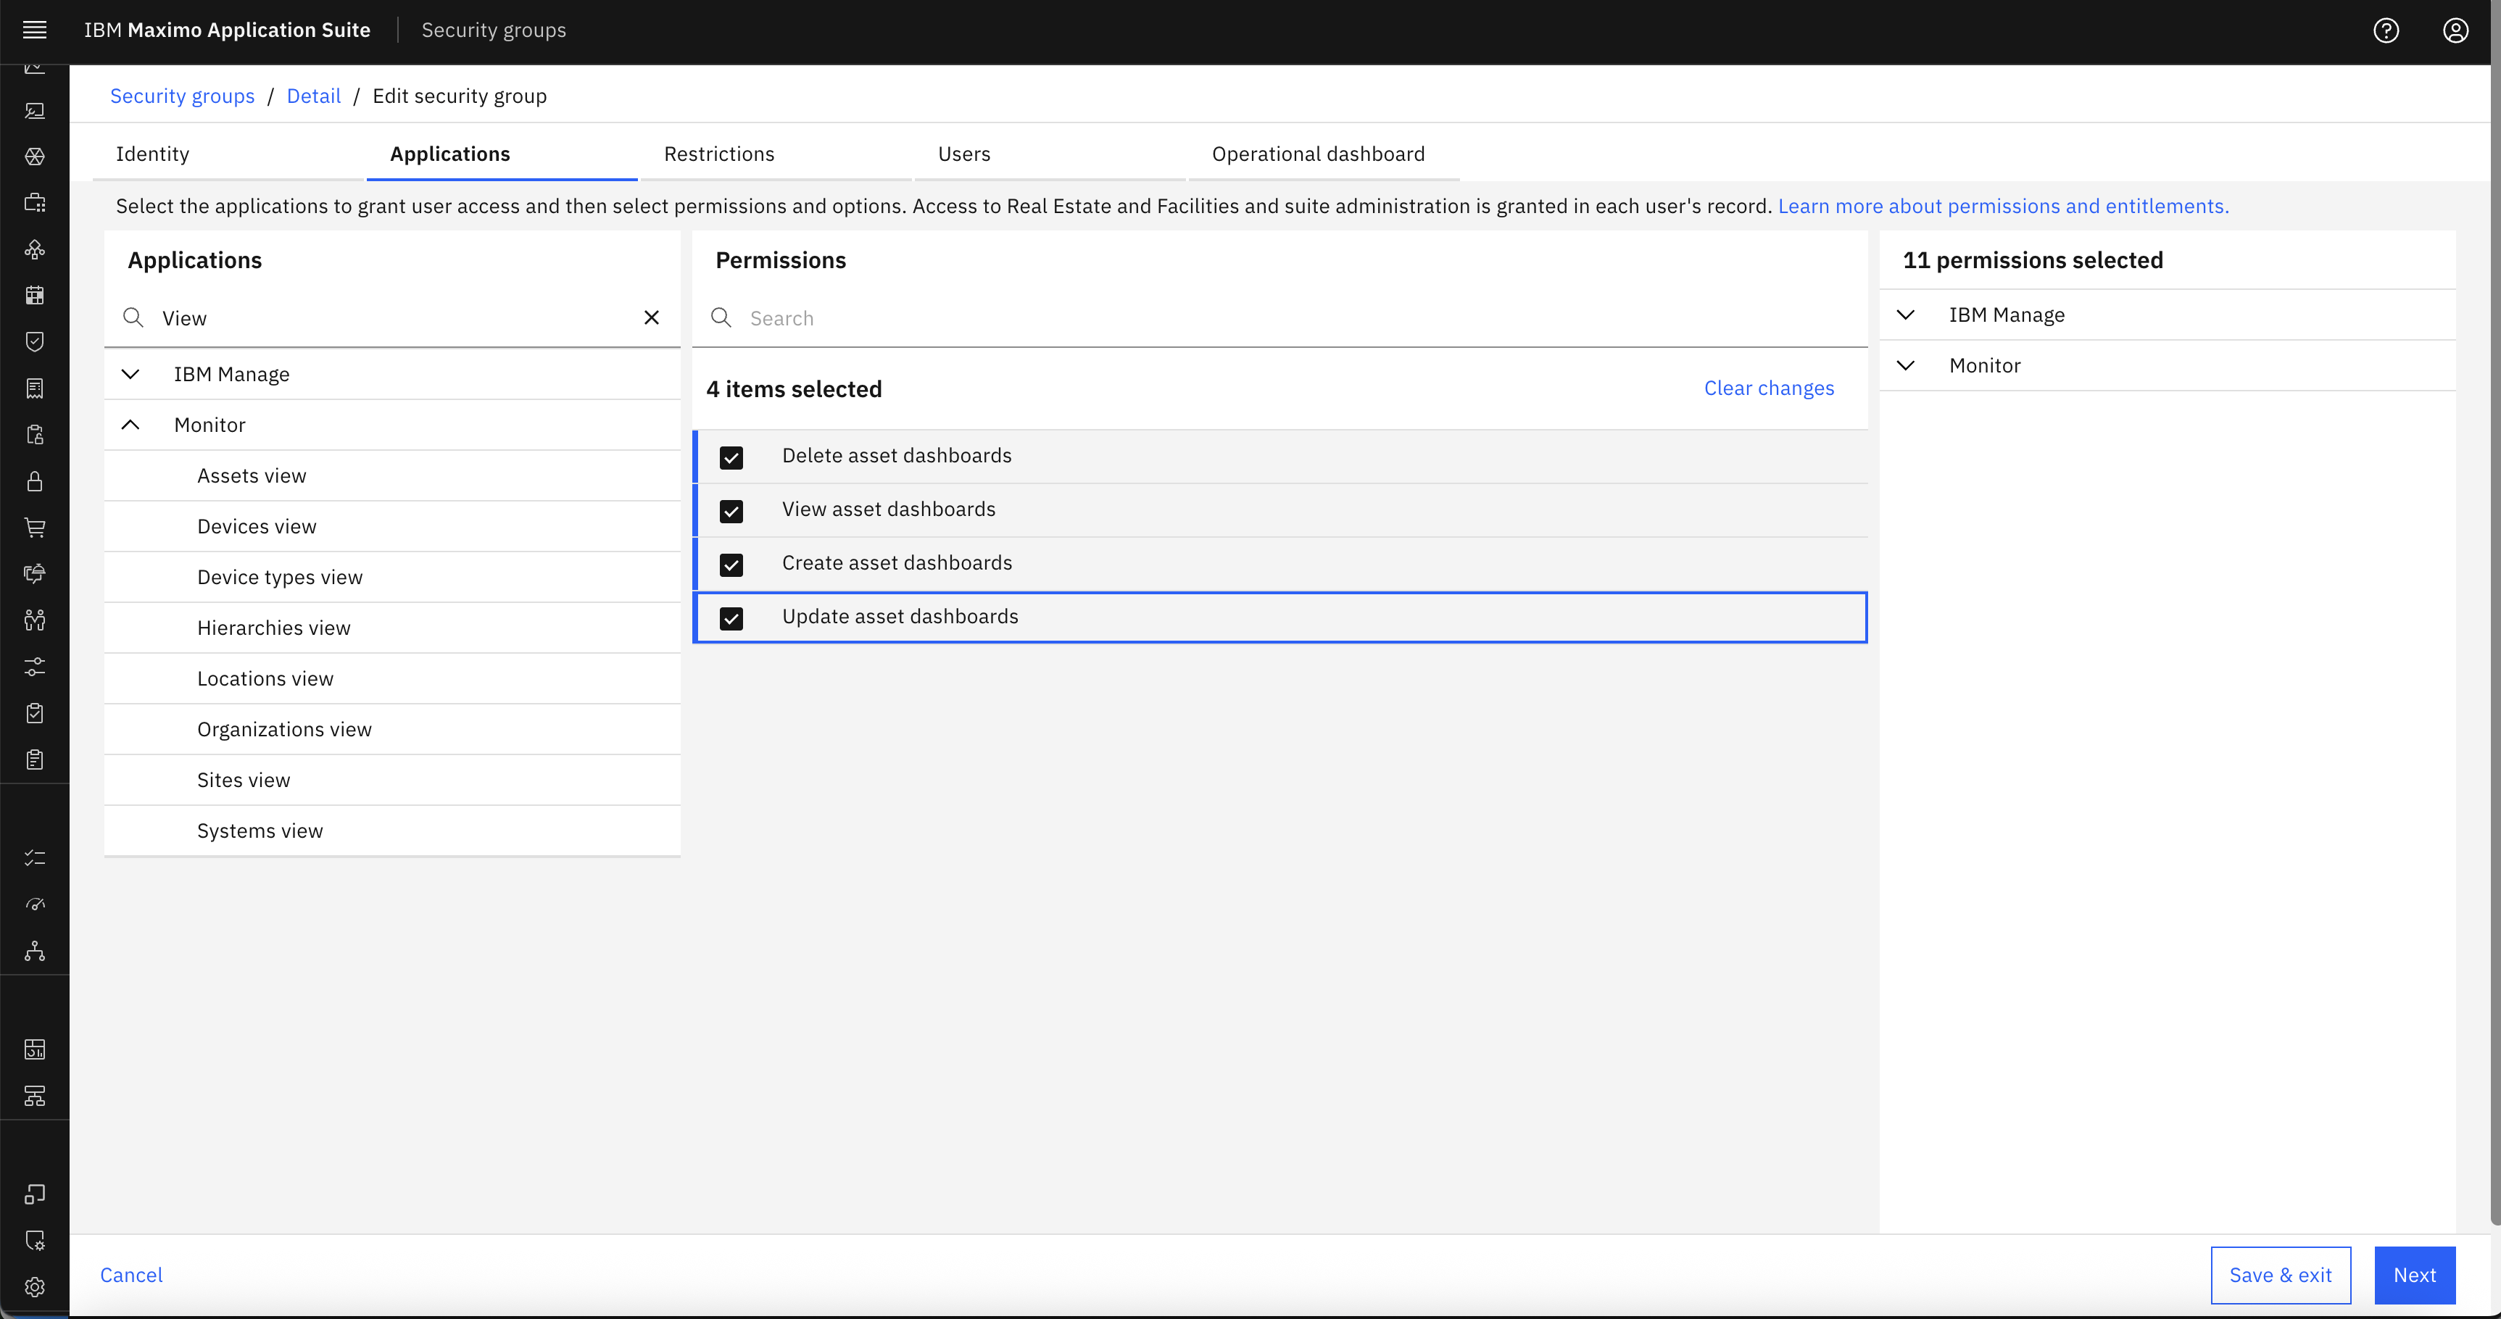Viewport: 2501px width, 1319px height.
Task: Click the checklist lines sidebar icon
Action: click(35, 858)
